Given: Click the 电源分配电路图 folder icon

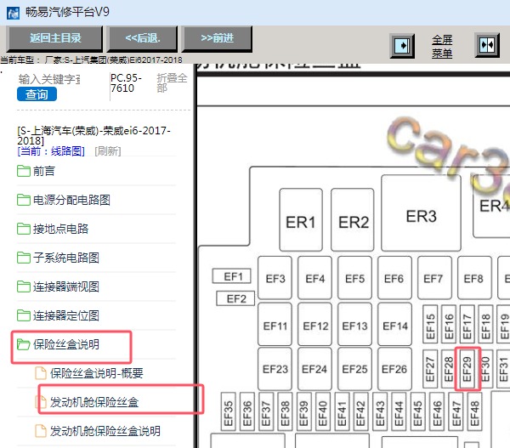Looking at the screenshot, I should (x=24, y=200).
